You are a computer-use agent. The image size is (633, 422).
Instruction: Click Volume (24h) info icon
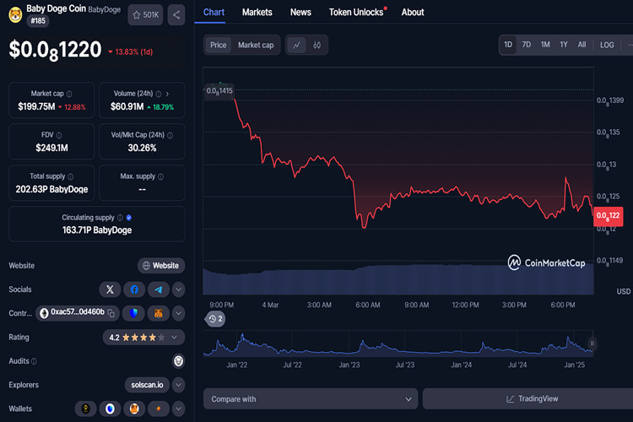tap(159, 94)
